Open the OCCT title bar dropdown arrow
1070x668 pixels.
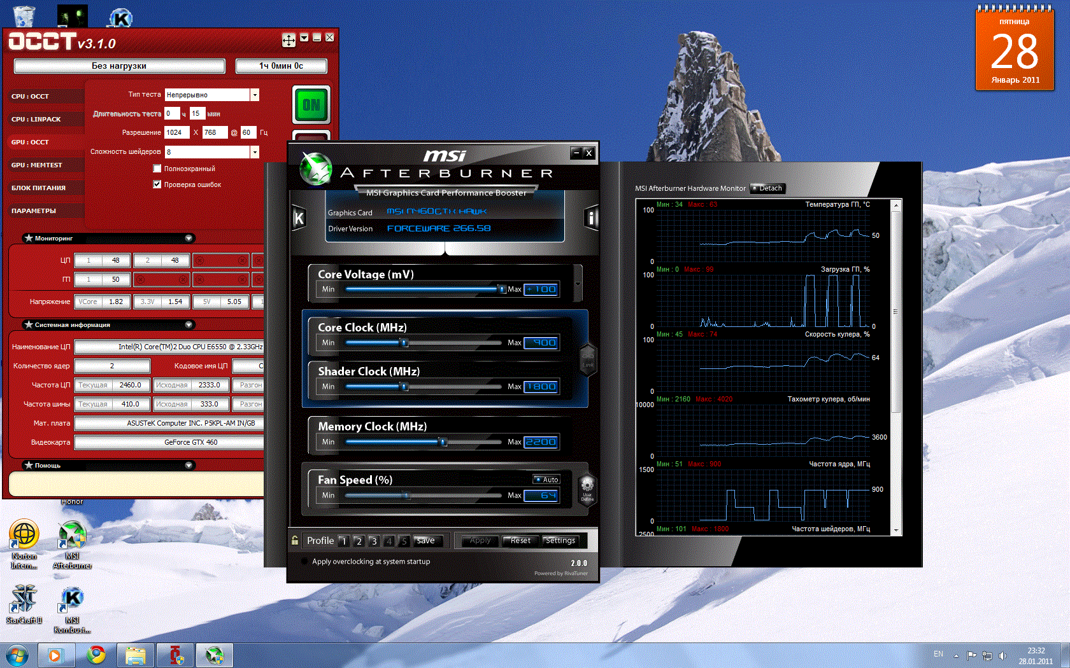pos(304,38)
